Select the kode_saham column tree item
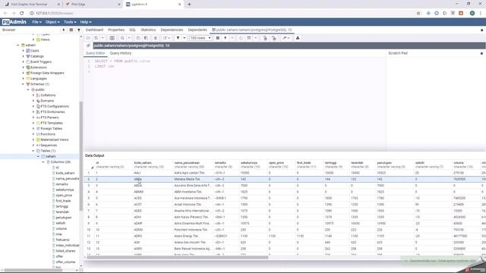 click(x=65, y=173)
